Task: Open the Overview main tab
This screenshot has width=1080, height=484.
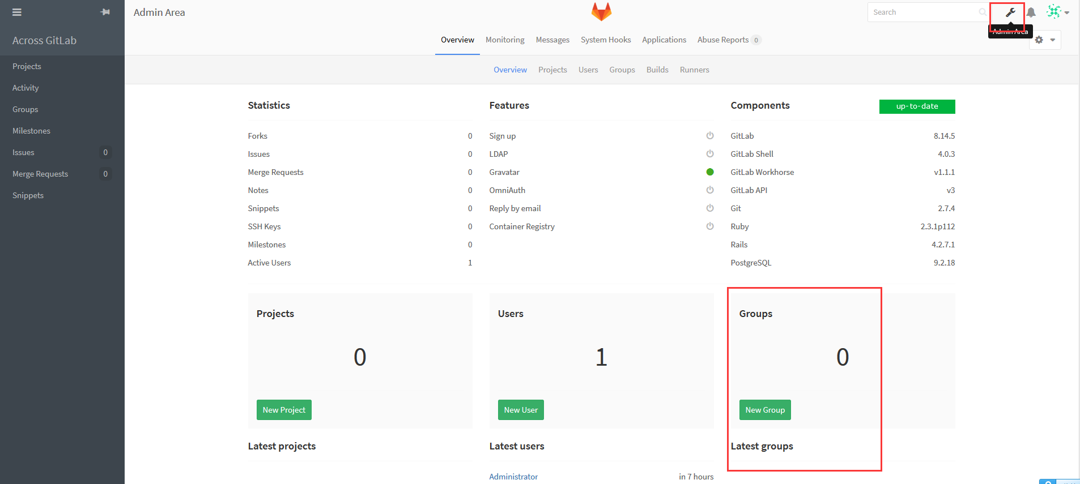Action: pyautogui.click(x=457, y=40)
